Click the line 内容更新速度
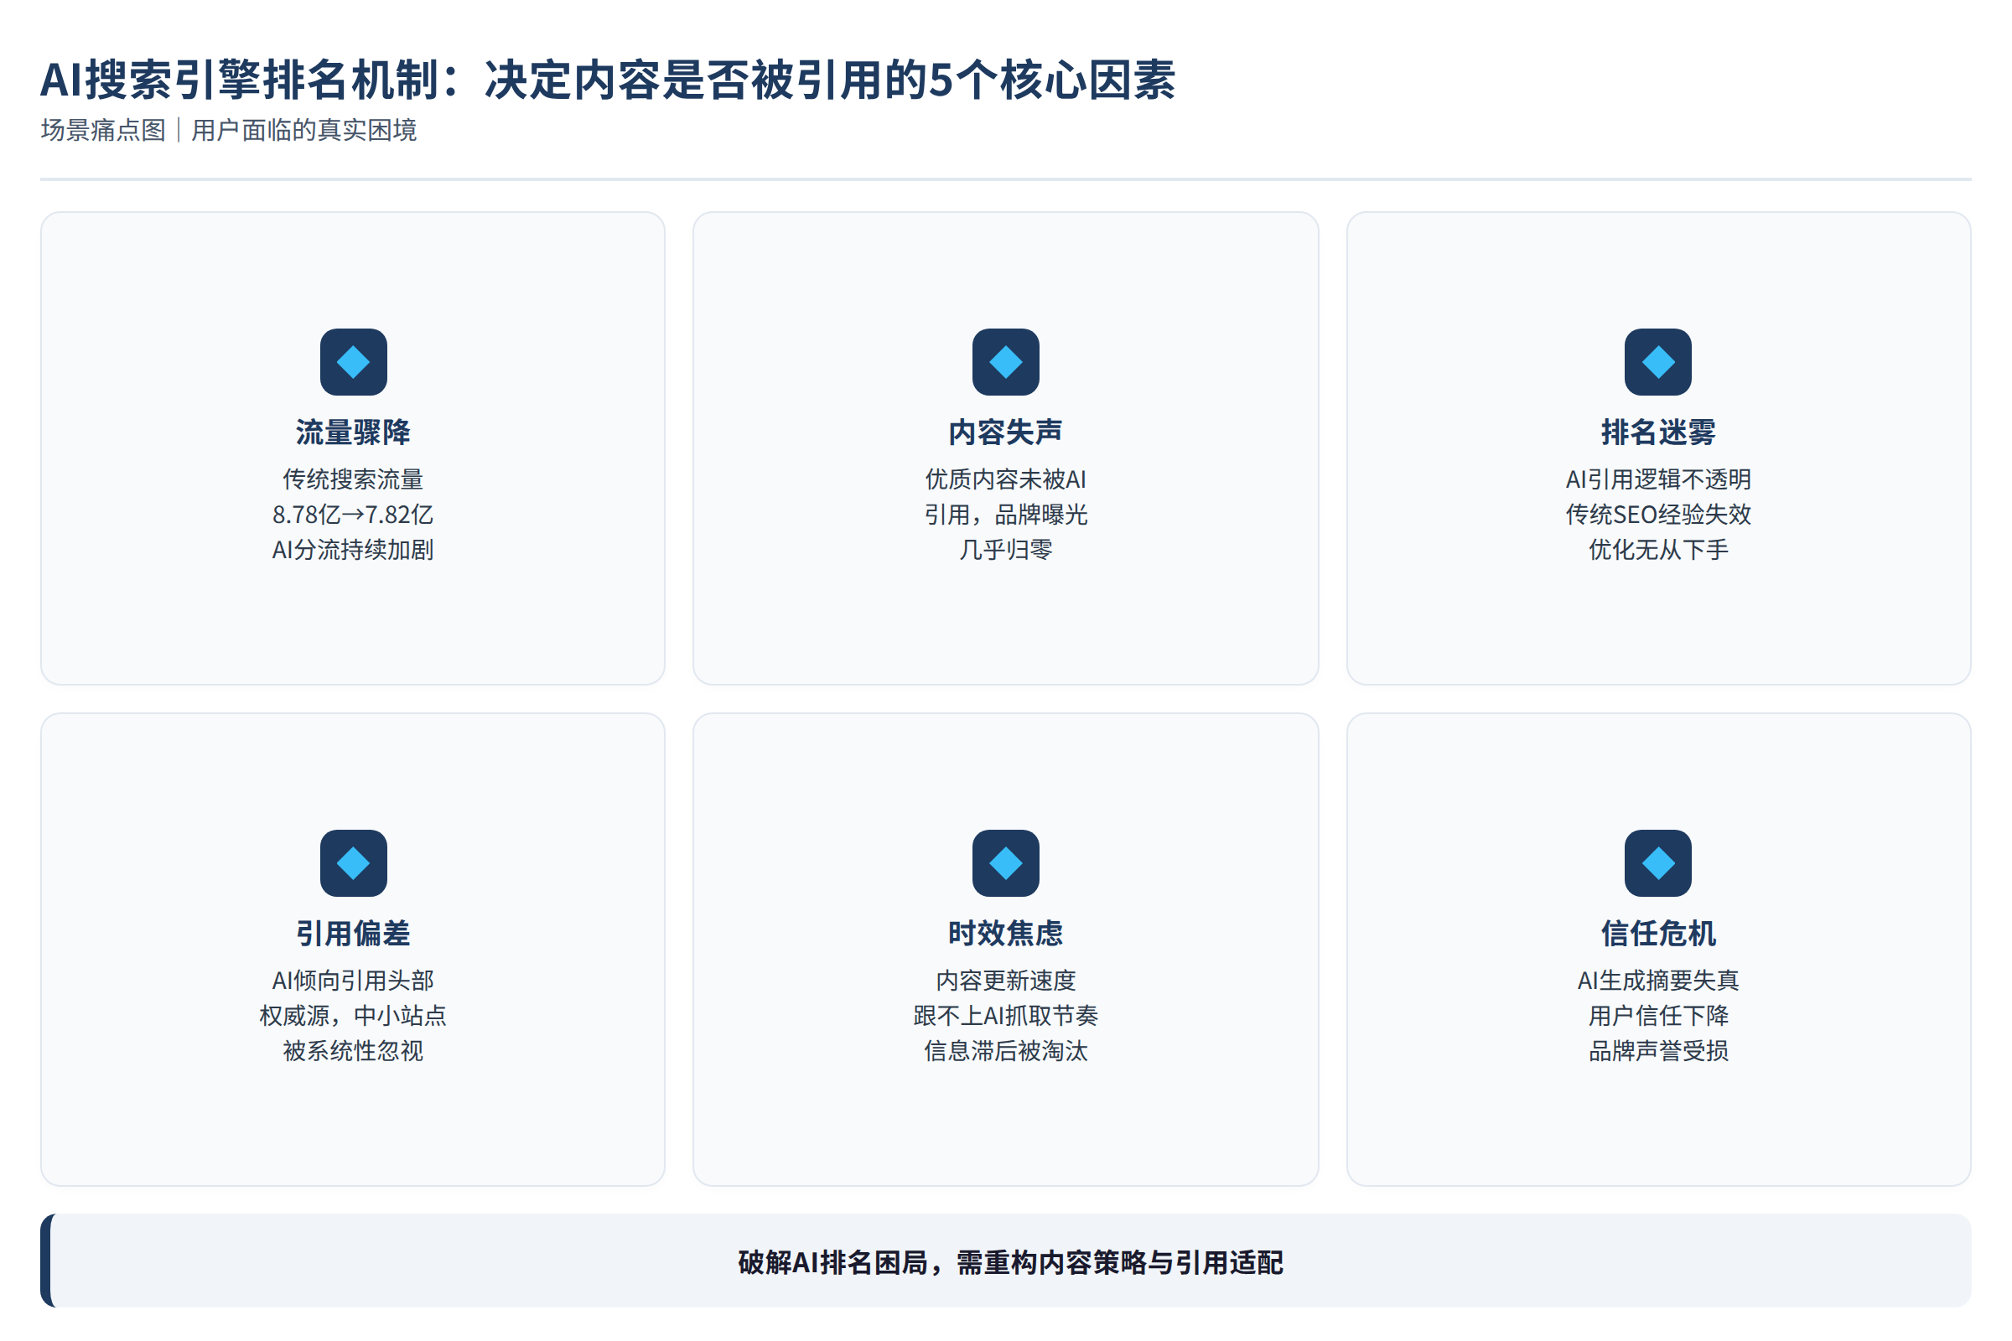The width and height of the screenshot is (2012, 1341). point(1006,980)
